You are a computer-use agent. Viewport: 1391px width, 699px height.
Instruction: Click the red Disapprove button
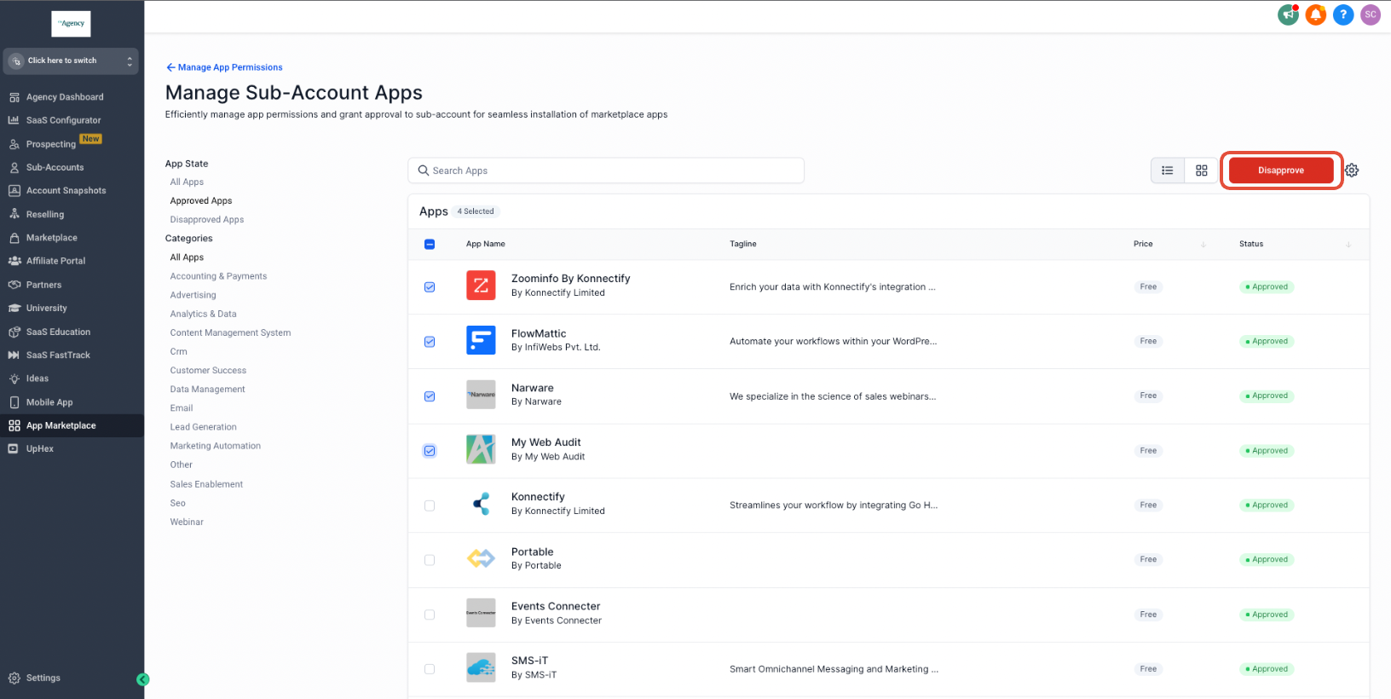(1281, 170)
